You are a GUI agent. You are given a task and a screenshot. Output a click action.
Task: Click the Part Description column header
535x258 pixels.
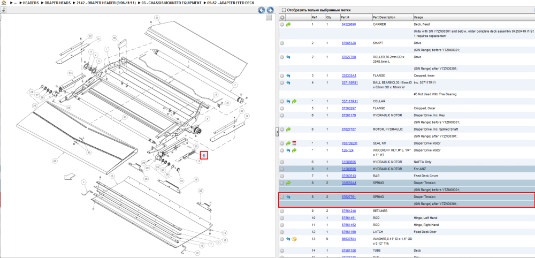tap(392, 18)
